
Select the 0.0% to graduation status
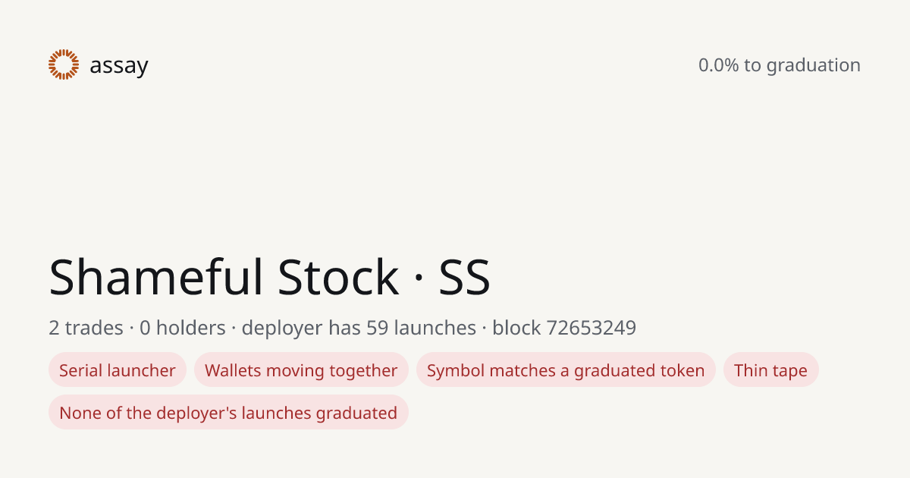pyautogui.click(x=780, y=65)
